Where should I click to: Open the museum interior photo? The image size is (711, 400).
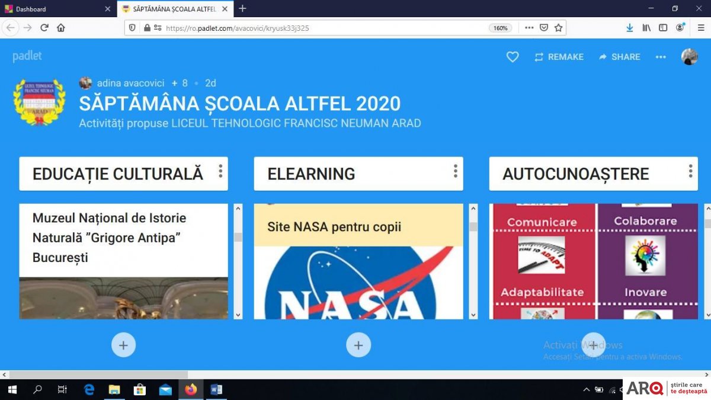coord(123,298)
